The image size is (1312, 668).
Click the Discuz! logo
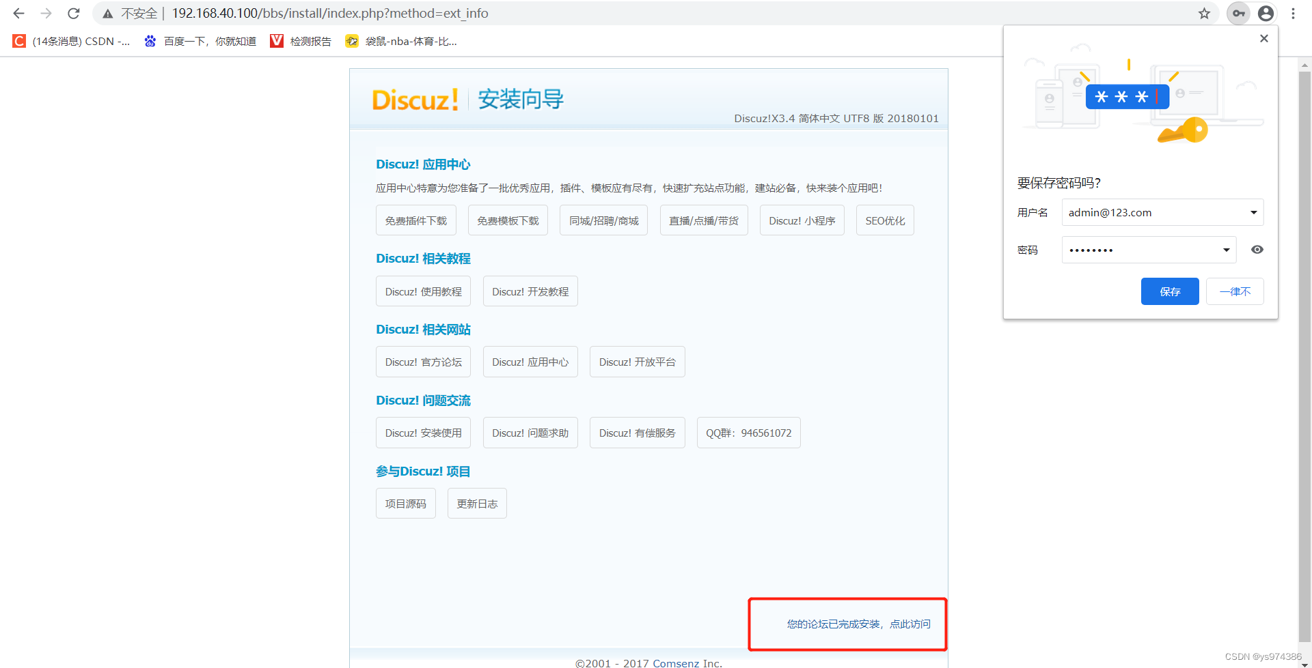pyautogui.click(x=415, y=100)
